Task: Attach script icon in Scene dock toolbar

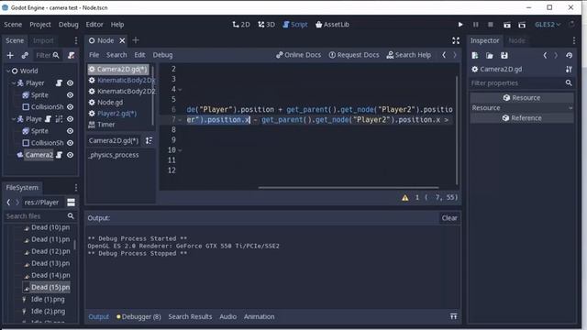Action: click(71, 55)
